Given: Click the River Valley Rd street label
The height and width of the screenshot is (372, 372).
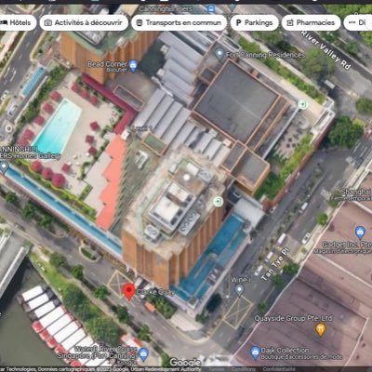Looking at the screenshot, I should (x=325, y=49).
